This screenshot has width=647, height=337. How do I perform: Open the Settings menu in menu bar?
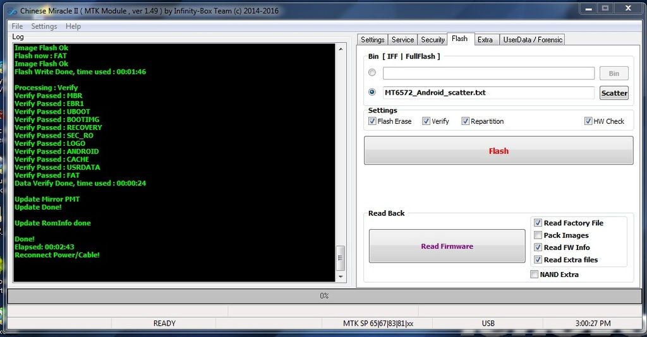tap(44, 27)
